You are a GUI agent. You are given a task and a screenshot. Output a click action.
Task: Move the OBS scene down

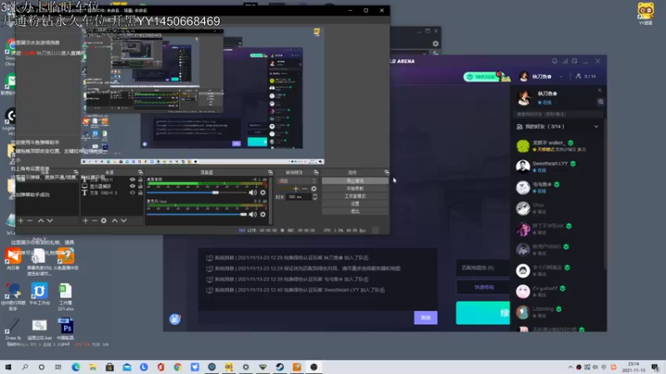(x=50, y=220)
